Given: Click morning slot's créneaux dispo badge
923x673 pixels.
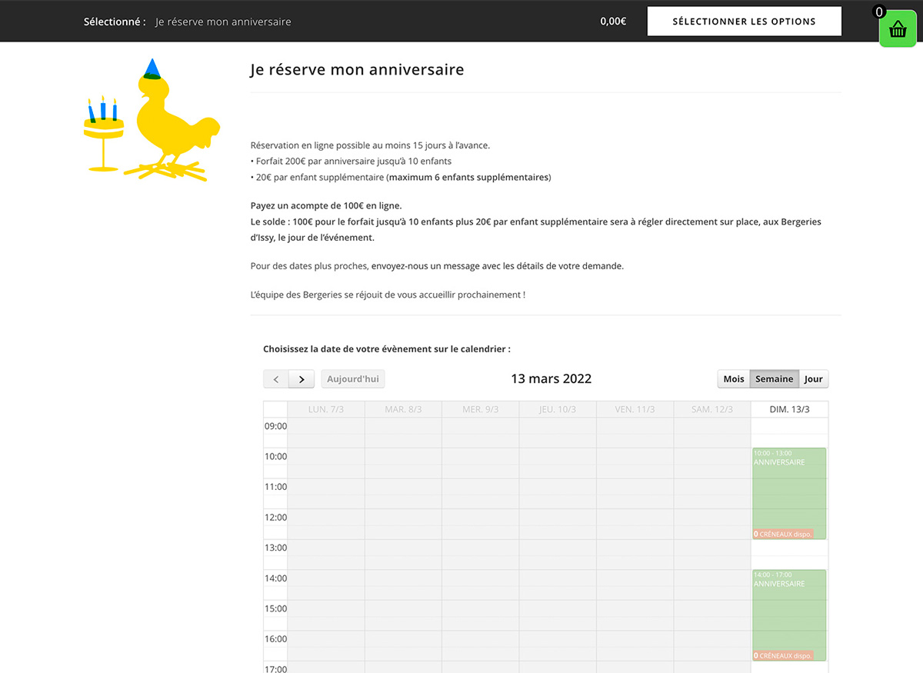Looking at the screenshot, I should pyautogui.click(x=783, y=534).
